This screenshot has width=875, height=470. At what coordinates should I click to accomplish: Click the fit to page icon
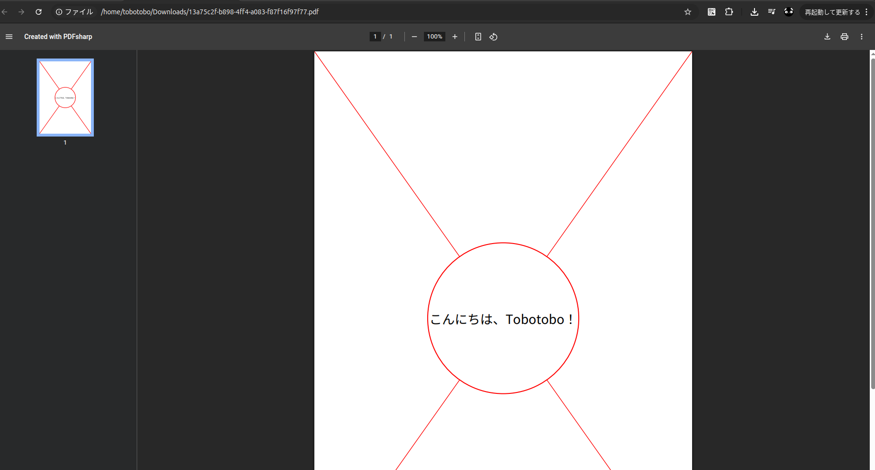coord(478,37)
